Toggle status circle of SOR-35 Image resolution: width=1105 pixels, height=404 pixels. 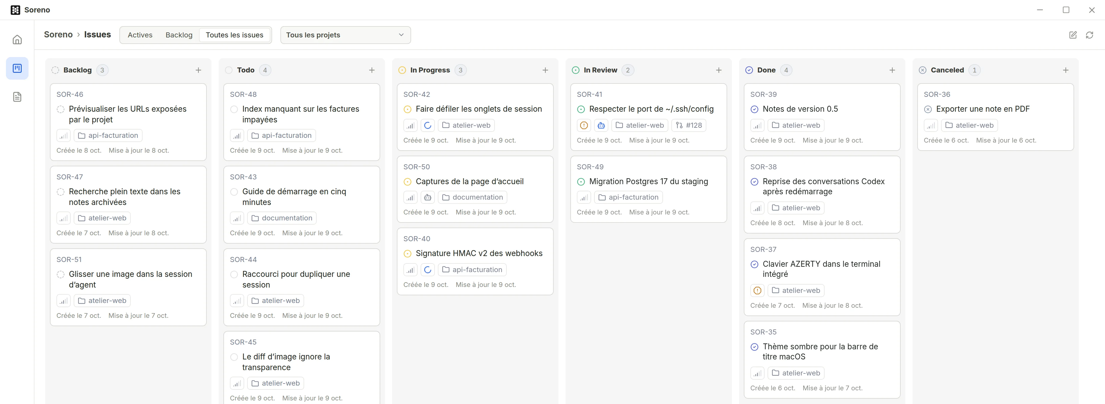coord(754,347)
